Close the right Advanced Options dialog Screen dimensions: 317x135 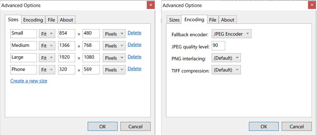tap(312, 5)
